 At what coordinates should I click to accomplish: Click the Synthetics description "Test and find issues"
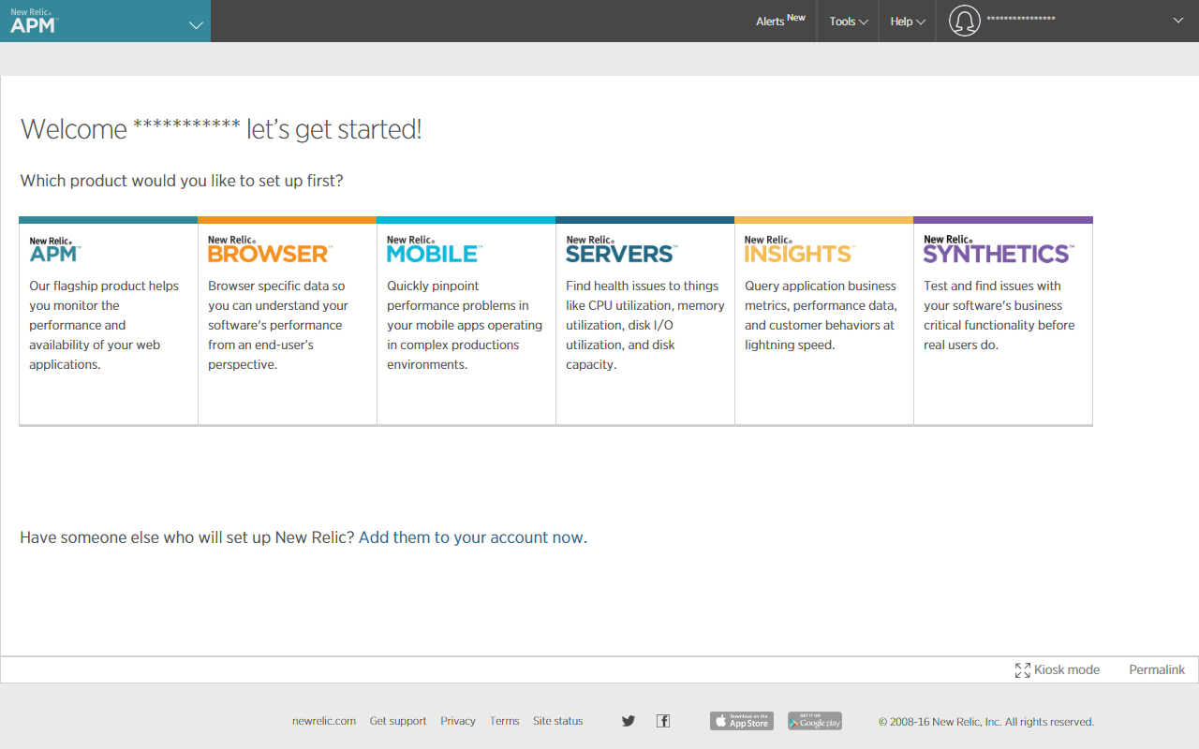pyautogui.click(x=999, y=316)
